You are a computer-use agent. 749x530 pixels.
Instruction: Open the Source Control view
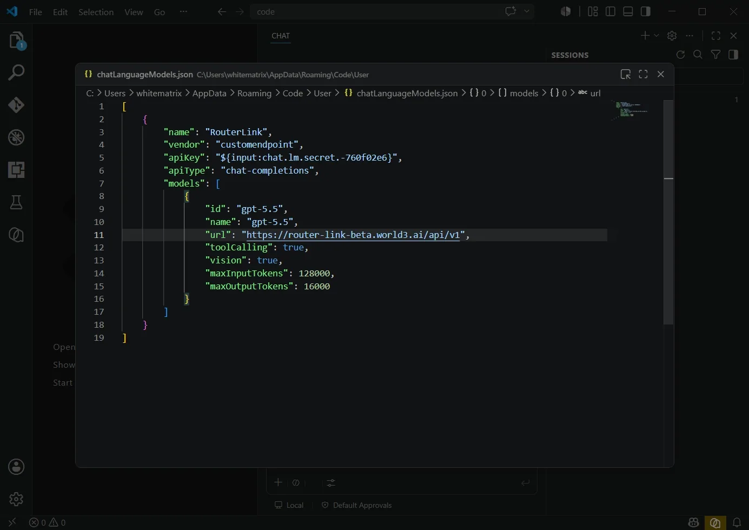coord(16,105)
